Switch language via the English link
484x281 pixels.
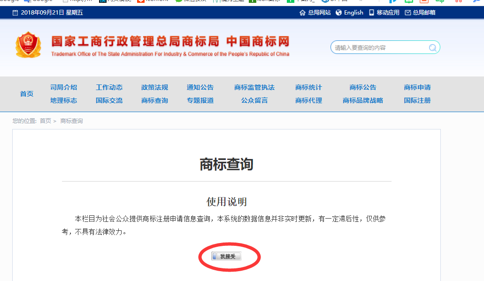pos(353,13)
